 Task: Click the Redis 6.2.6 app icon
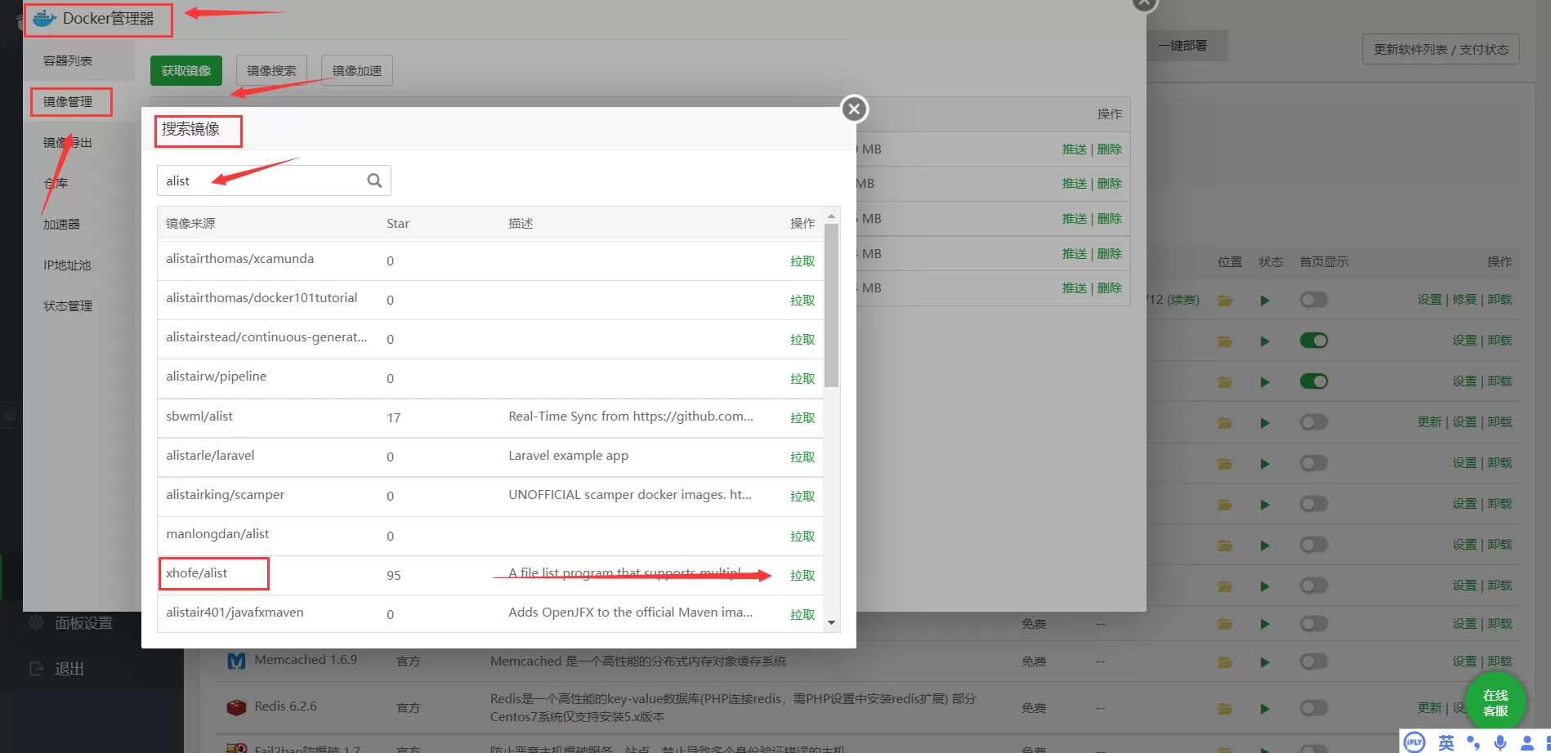[x=236, y=707]
